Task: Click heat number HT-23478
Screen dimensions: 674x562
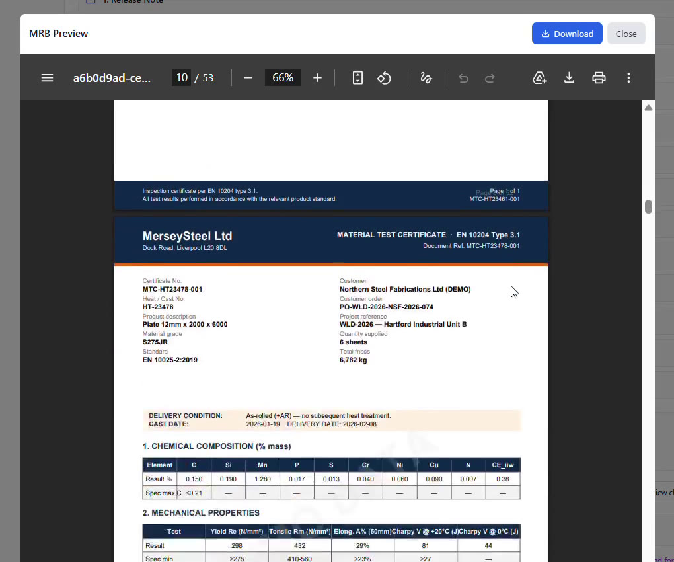Action: 158,307
